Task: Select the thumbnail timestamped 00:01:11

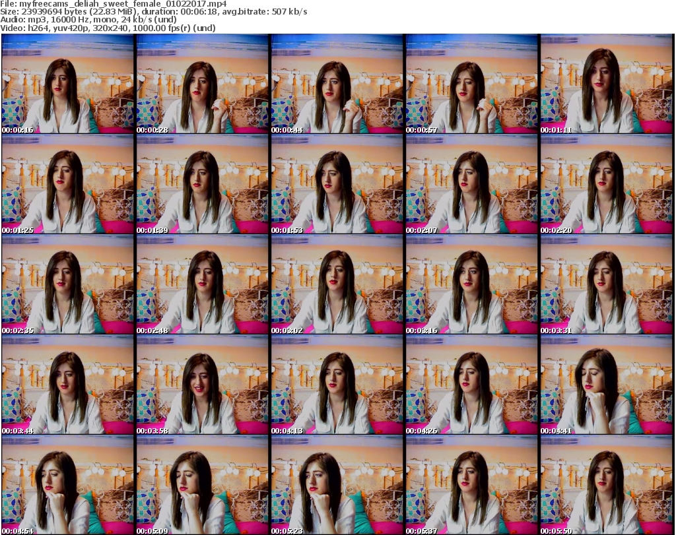Action: point(607,84)
